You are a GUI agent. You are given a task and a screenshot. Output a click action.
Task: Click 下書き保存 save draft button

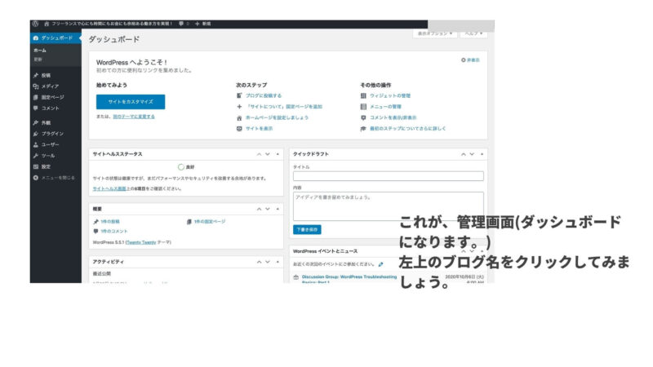pyautogui.click(x=307, y=230)
